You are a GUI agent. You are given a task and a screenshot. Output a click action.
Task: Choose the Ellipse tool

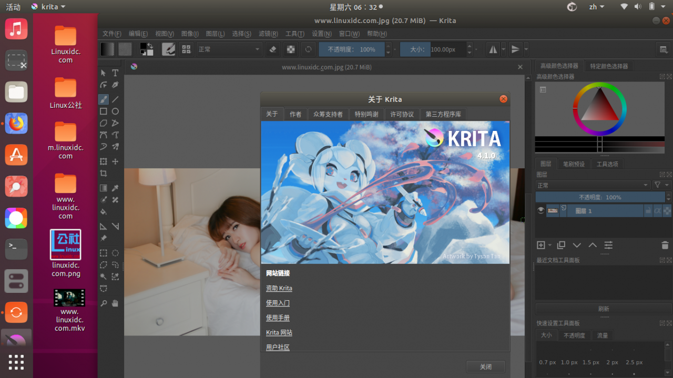115,111
